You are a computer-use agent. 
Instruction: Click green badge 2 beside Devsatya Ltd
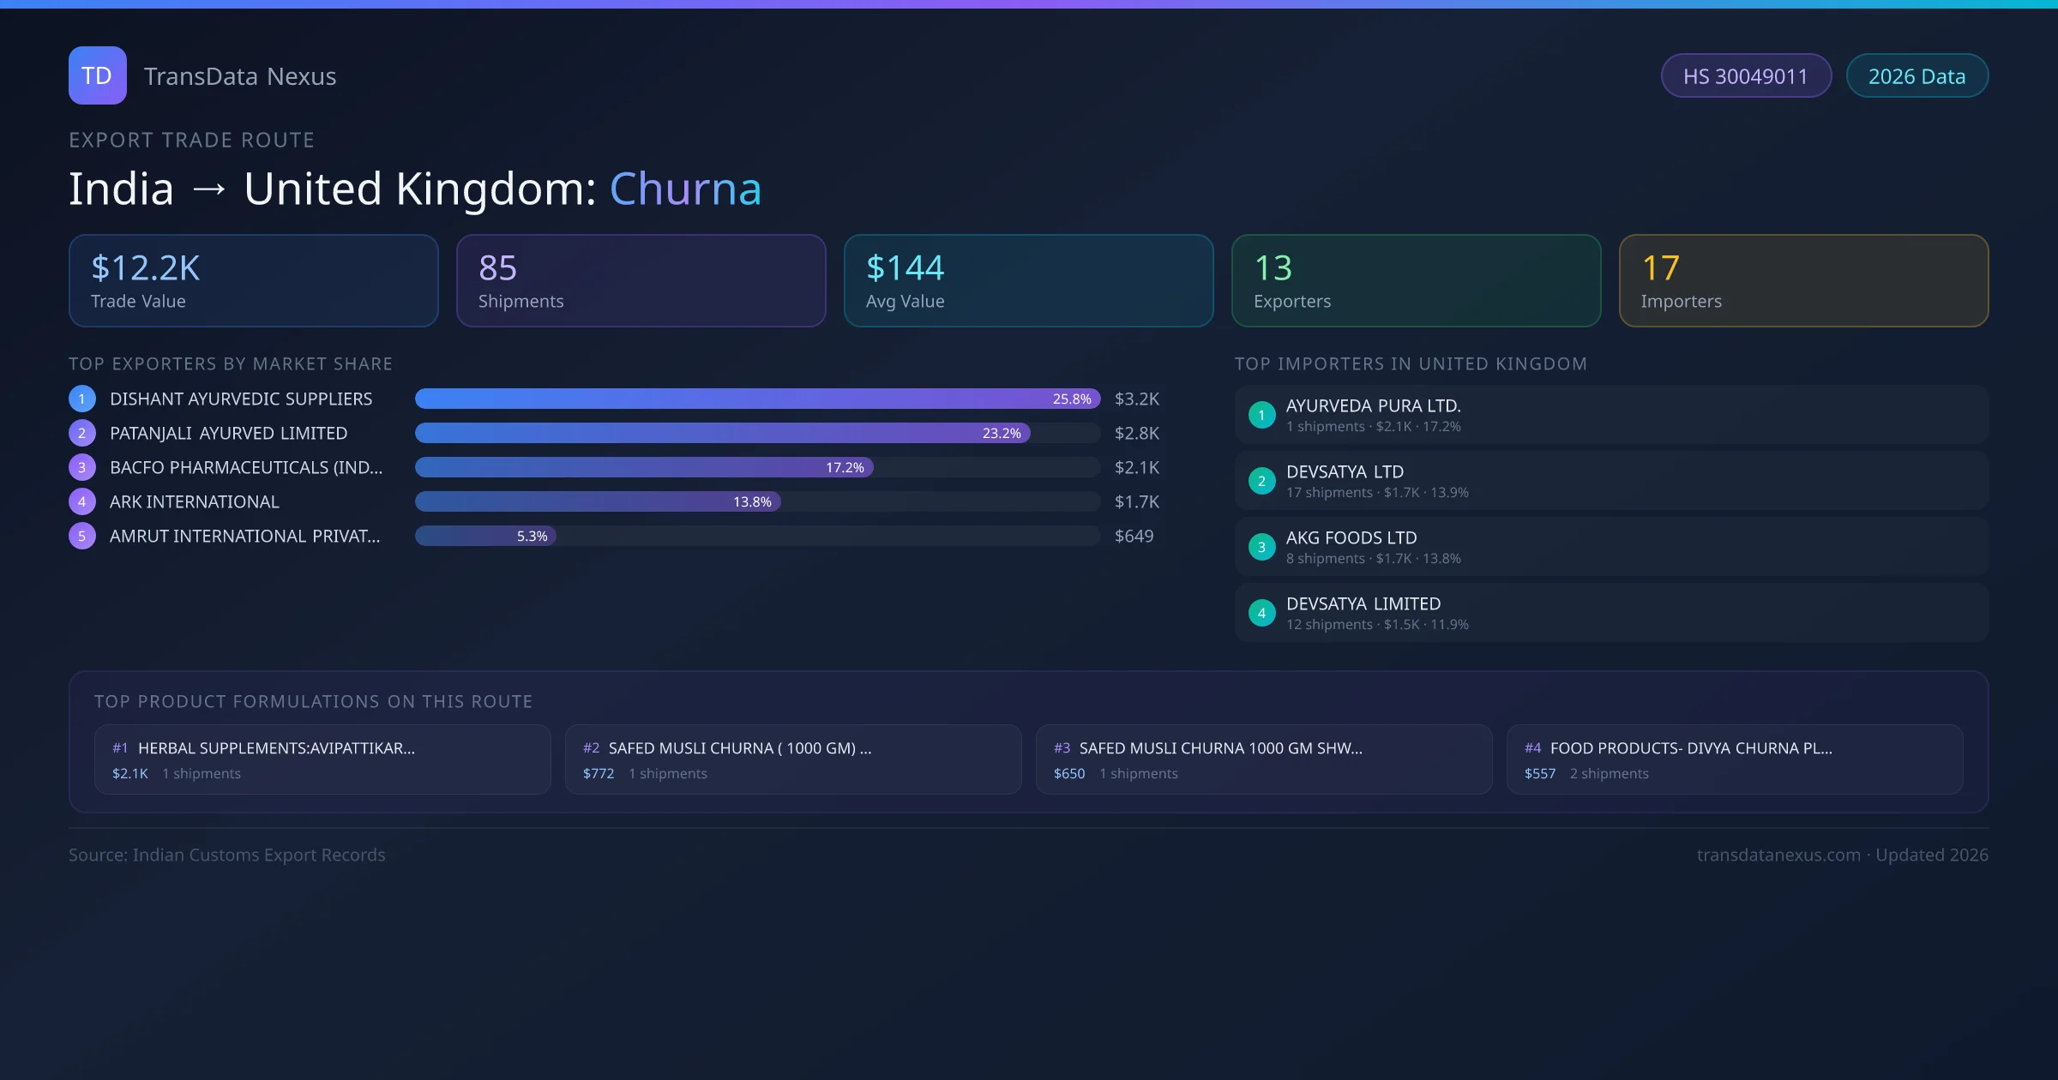[x=1261, y=481]
